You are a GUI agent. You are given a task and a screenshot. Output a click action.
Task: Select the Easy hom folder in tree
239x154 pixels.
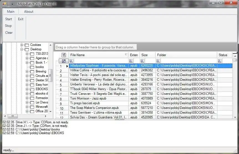[42, 85]
